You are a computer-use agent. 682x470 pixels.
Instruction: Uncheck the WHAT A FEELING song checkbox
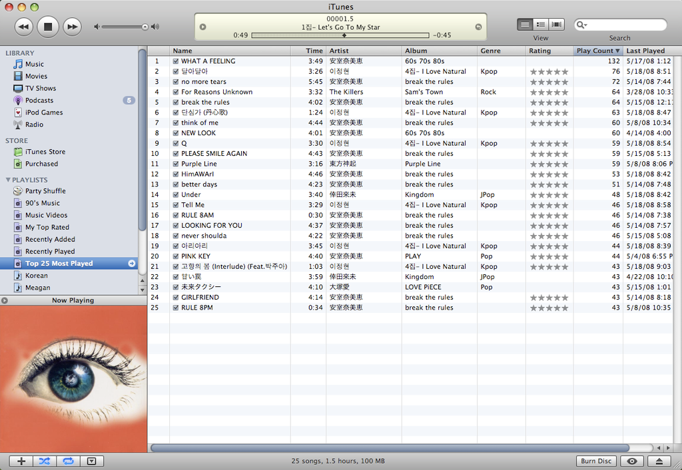[176, 61]
